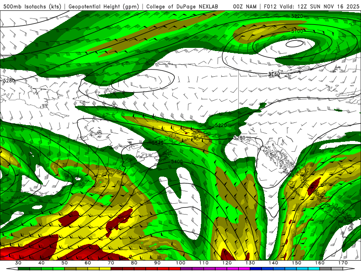Click the color scale value 40
The height and width of the screenshot is (271, 361).
pyautogui.click(x=42, y=263)
